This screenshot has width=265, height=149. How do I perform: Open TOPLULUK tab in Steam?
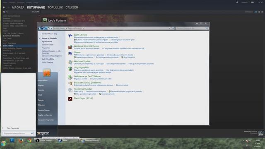point(55,7)
